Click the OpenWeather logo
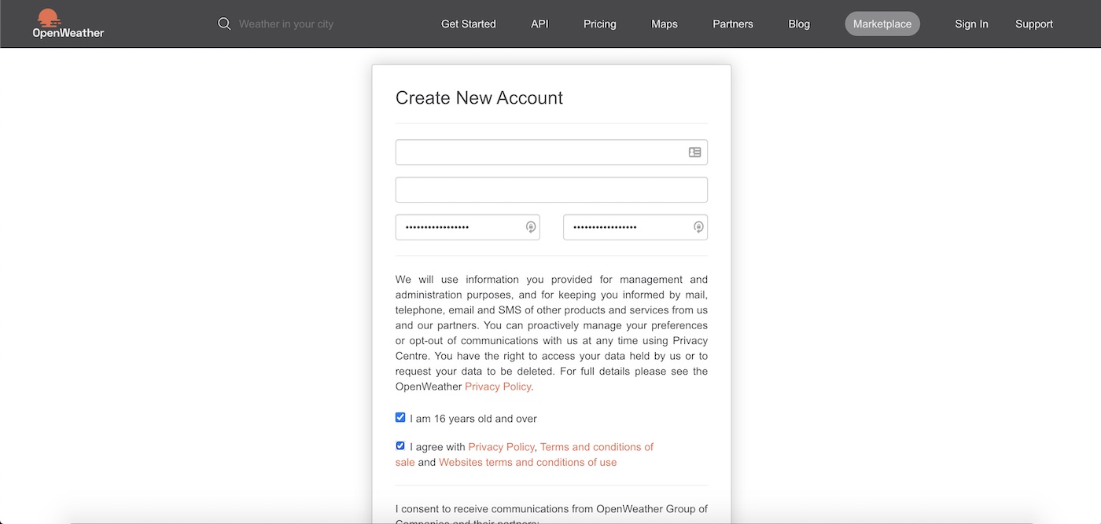The height and width of the screenshot is (524, 1101). (x=68, y=24)
